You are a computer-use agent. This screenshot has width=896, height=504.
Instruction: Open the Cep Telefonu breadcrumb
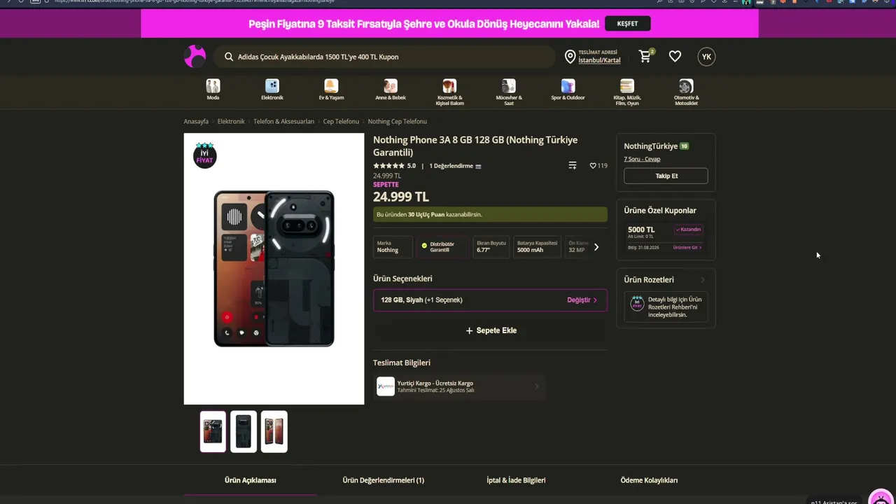pos(341,122)
